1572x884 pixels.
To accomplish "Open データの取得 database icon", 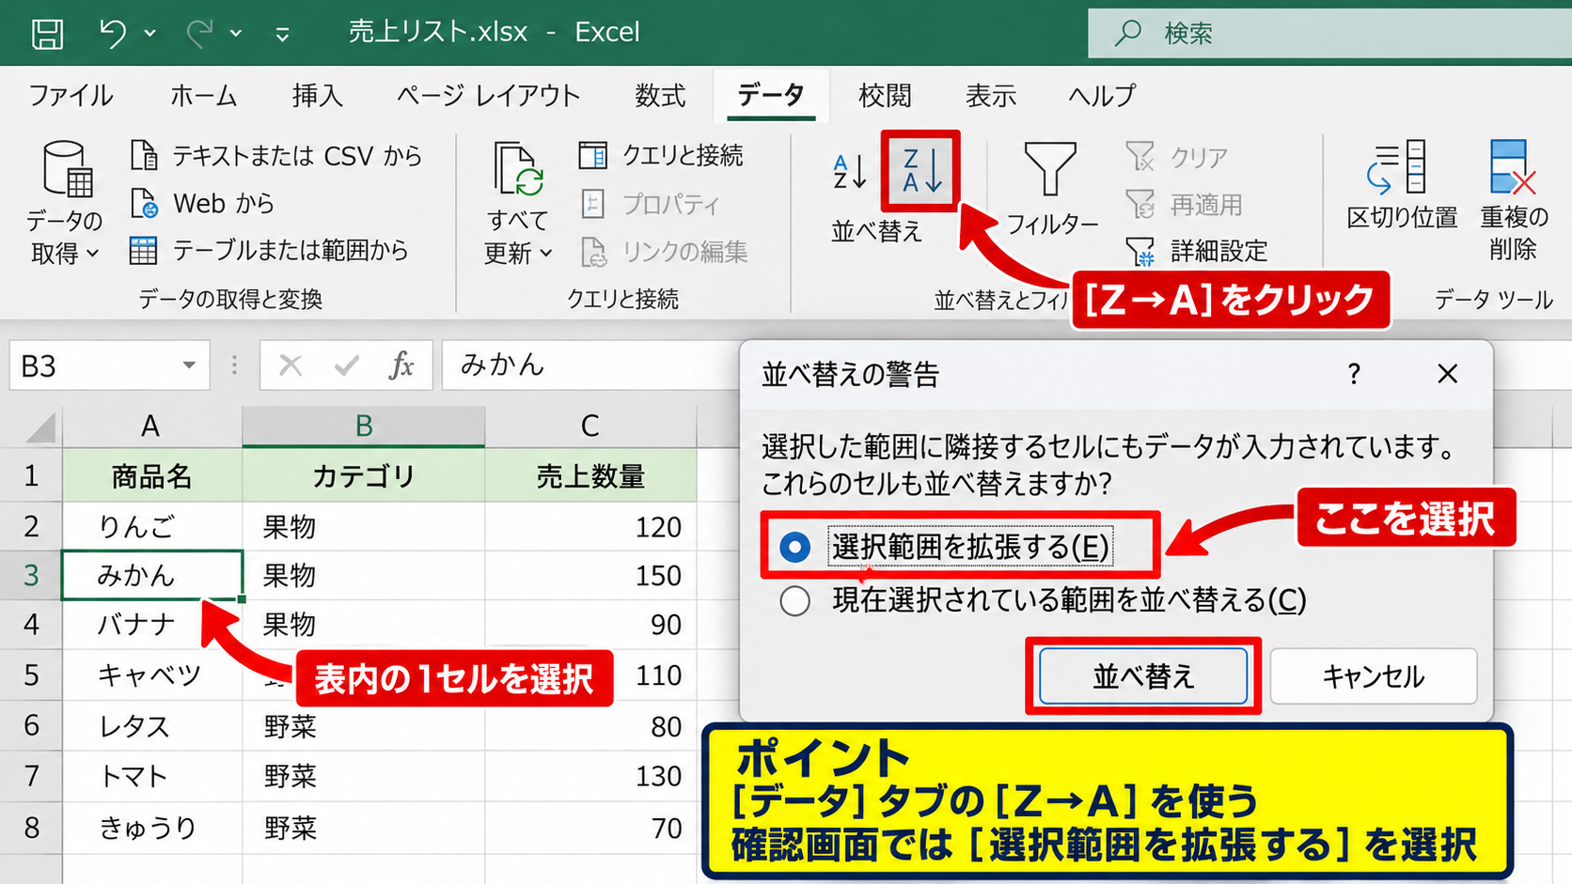I will pos(68,169).
